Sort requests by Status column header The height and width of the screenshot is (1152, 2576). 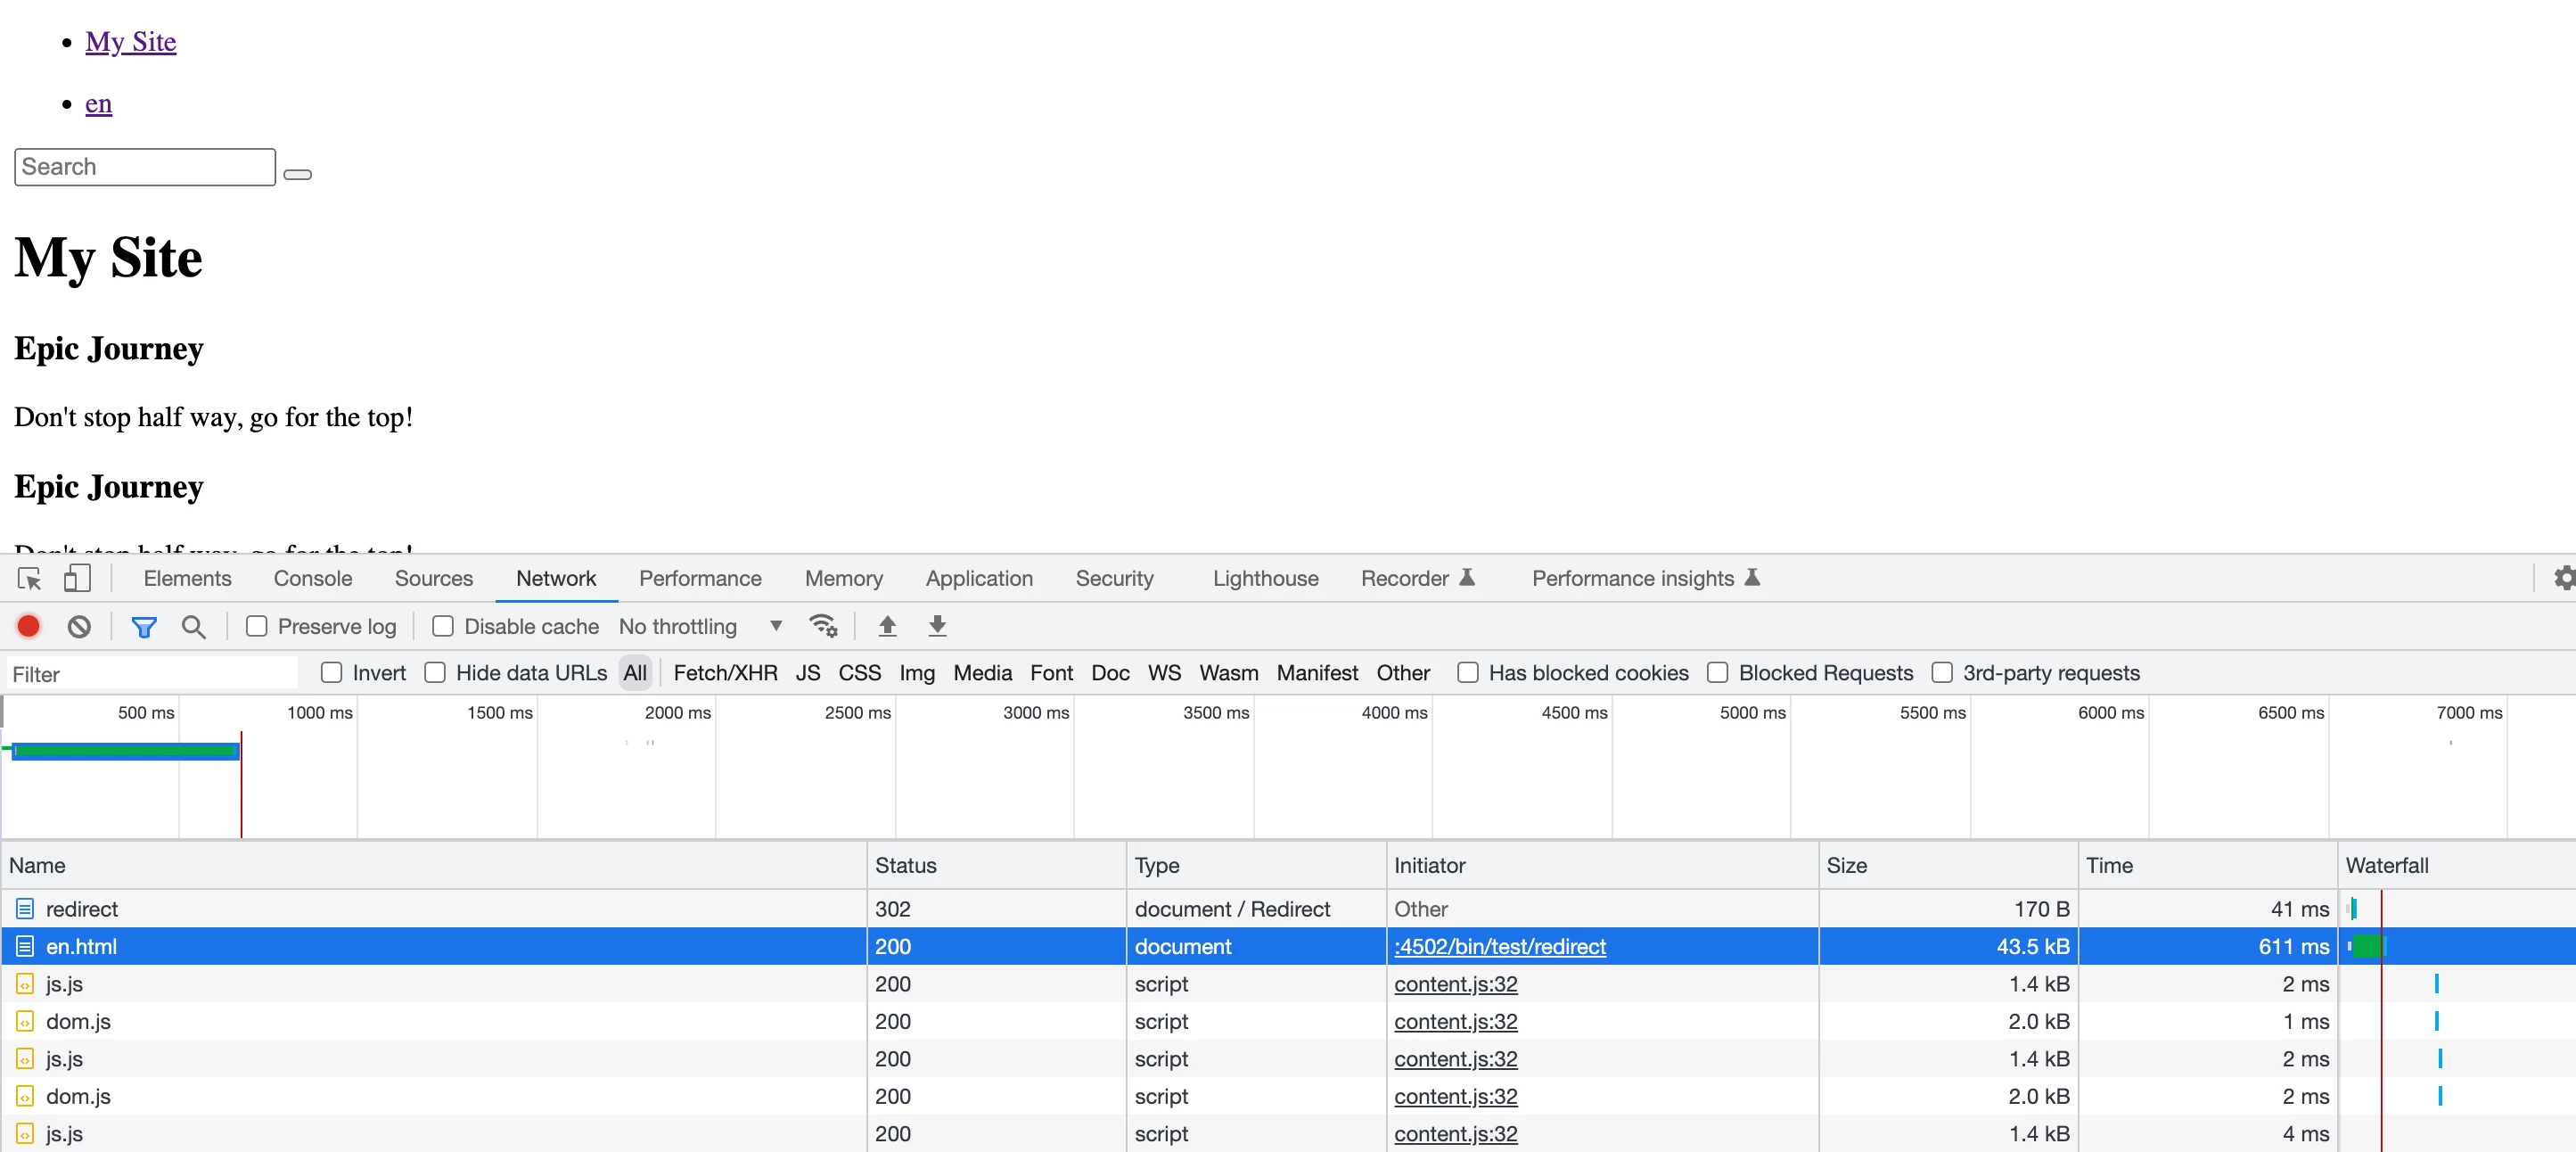905,865
